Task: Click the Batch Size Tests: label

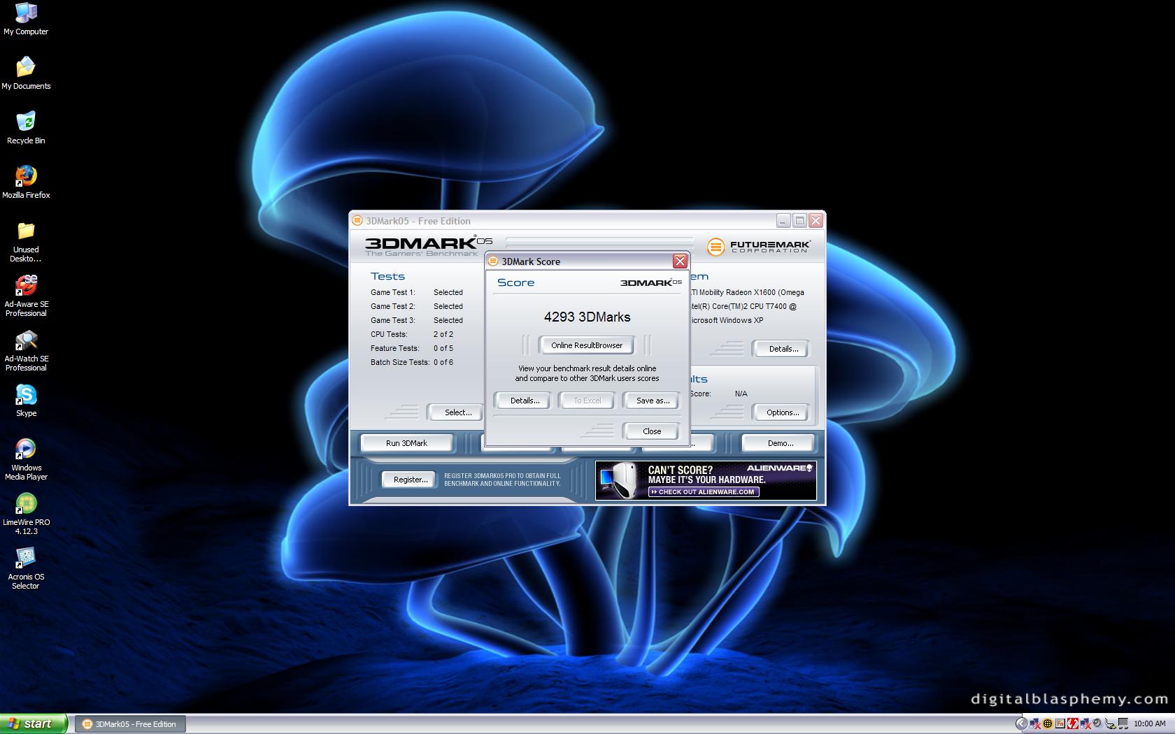Action: point(400,362)
